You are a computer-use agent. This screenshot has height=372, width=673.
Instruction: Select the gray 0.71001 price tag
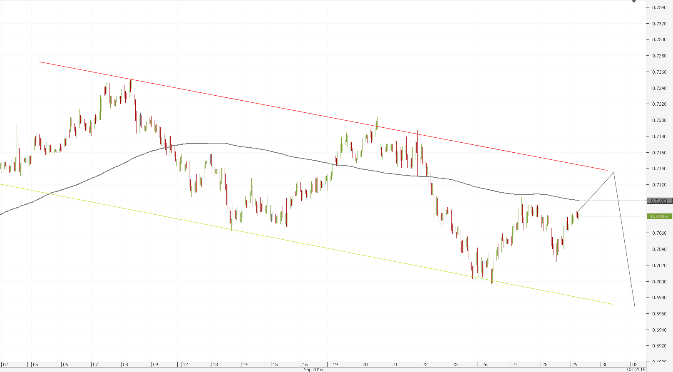[x=660, y=201]
